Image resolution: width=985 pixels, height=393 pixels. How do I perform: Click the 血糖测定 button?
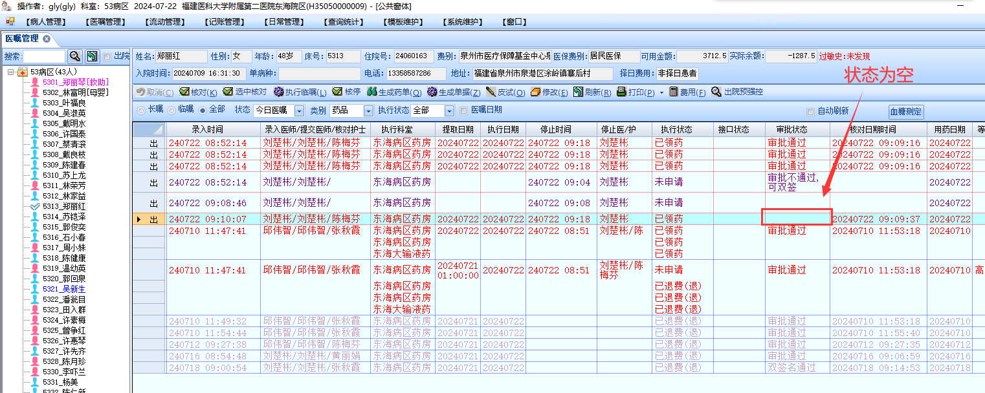(906, 112)
